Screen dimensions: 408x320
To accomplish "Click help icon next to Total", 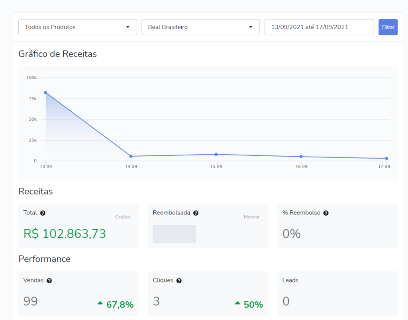I will point(43,213).
